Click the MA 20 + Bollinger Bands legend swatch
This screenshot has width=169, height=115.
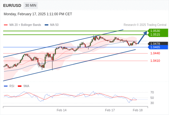click(x=6, y=25)
